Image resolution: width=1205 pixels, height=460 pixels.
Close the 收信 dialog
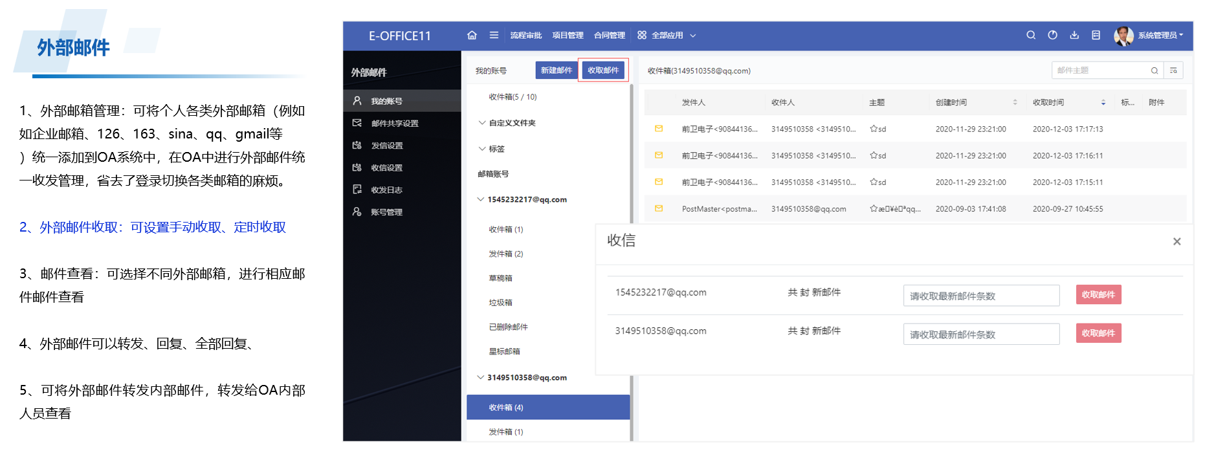pyautogui.click(x=1177, y=241)
